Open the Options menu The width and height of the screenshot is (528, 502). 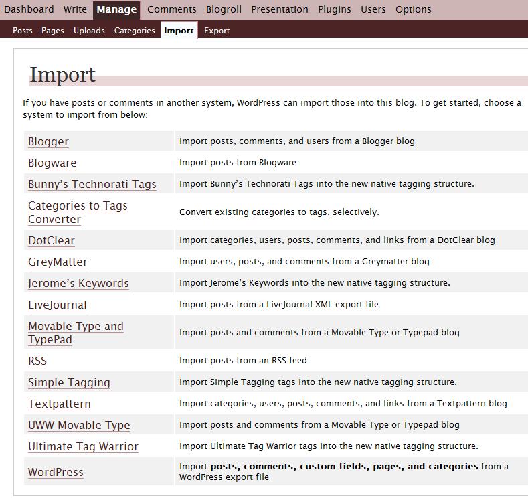413,9
